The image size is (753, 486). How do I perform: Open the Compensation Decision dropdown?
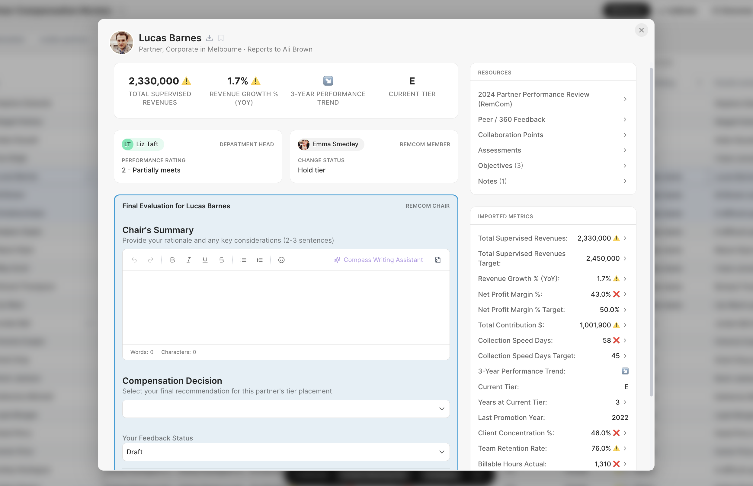point(286,409)
